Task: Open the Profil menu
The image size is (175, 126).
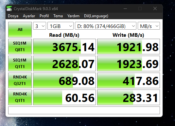Action: (x=44, y=16)
